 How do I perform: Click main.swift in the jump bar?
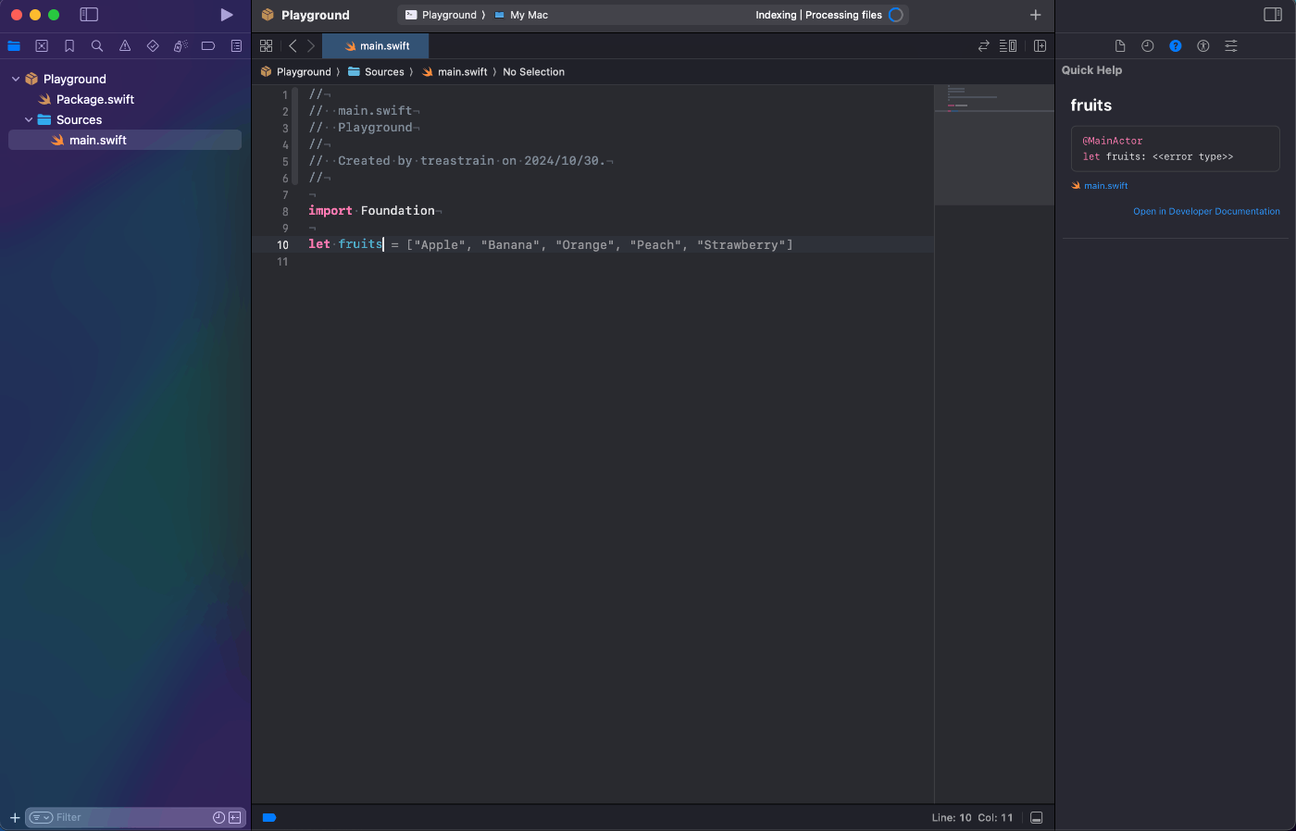(x=455, y=71)
